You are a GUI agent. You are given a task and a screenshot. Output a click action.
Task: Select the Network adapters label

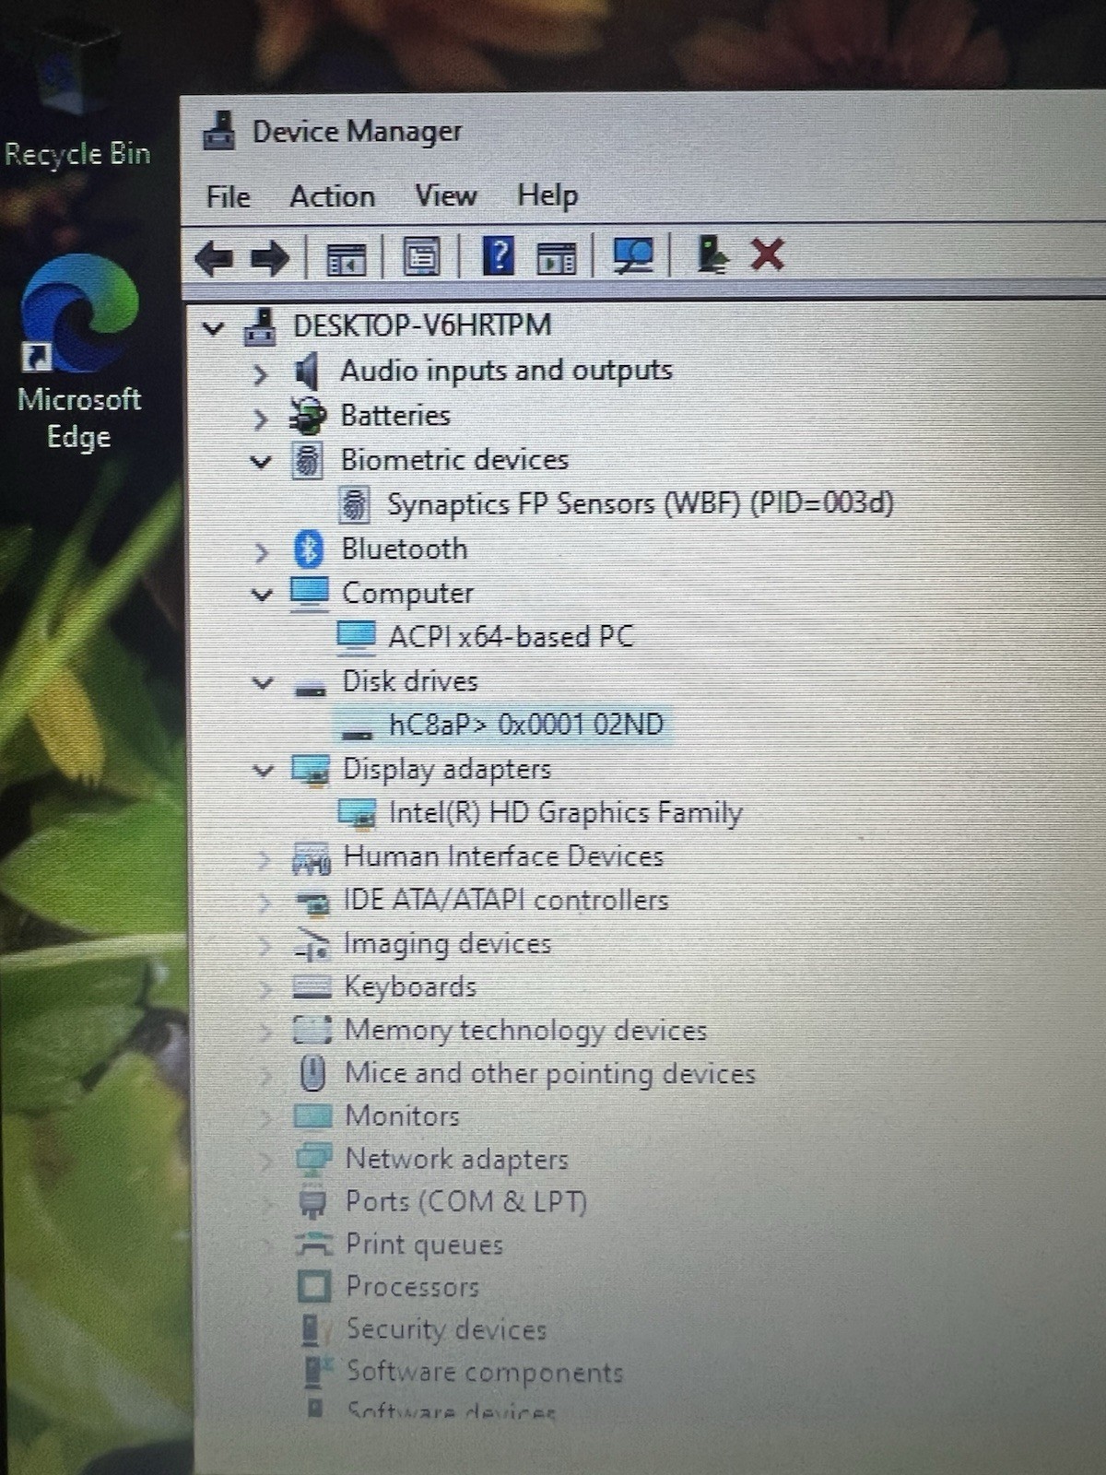pos(457,1159)
